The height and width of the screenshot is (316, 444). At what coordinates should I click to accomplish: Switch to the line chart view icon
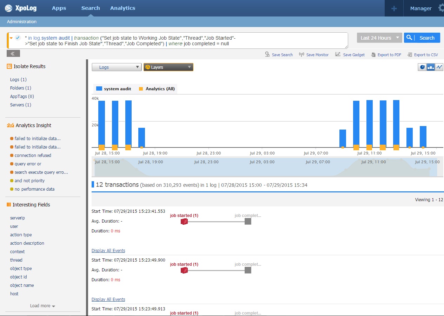click(439, 67)
